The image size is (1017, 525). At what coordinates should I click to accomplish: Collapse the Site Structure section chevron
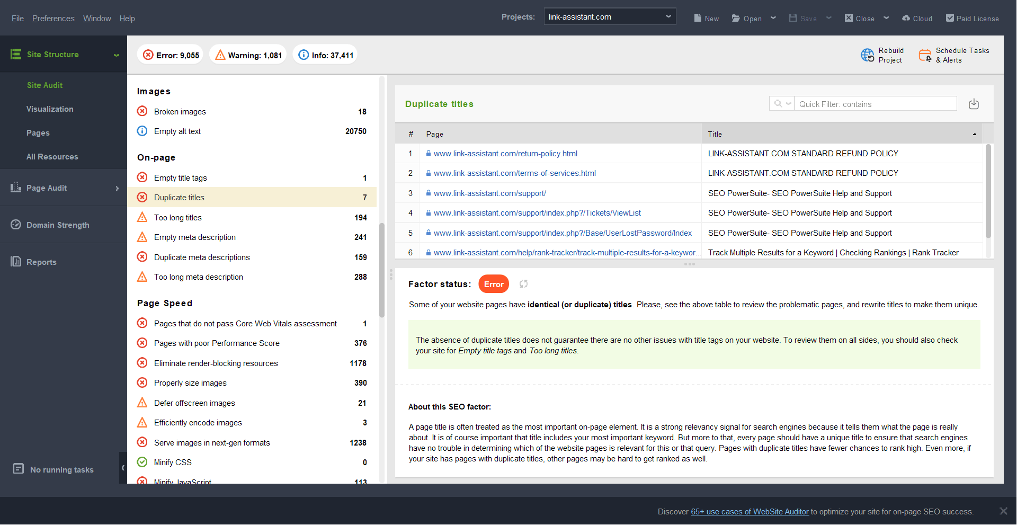117,55
